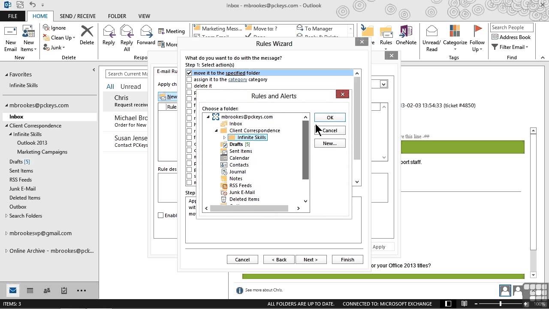The height and width of the screenshot is (309, 549).
Task: Open the New Items menu
Action: [28, 38]
